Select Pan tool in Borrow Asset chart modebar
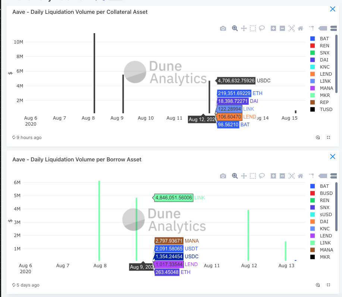This screenshot has width=342, height=297. (x=244, y=176)
